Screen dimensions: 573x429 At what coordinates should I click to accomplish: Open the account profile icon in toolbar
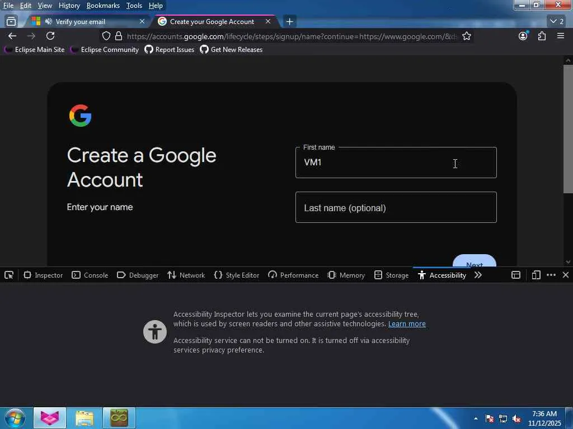[523, 36]
